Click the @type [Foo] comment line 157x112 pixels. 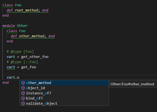(x=20, y=52)
